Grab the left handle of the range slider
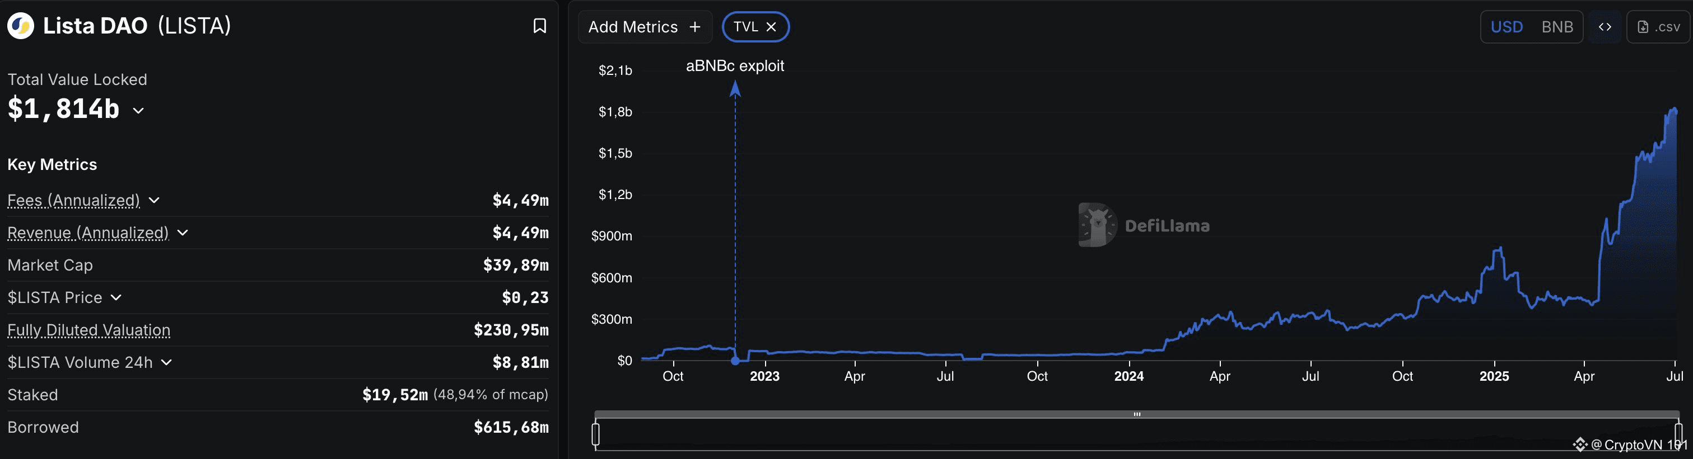The image size is (1693, 459). click(595, 434)
